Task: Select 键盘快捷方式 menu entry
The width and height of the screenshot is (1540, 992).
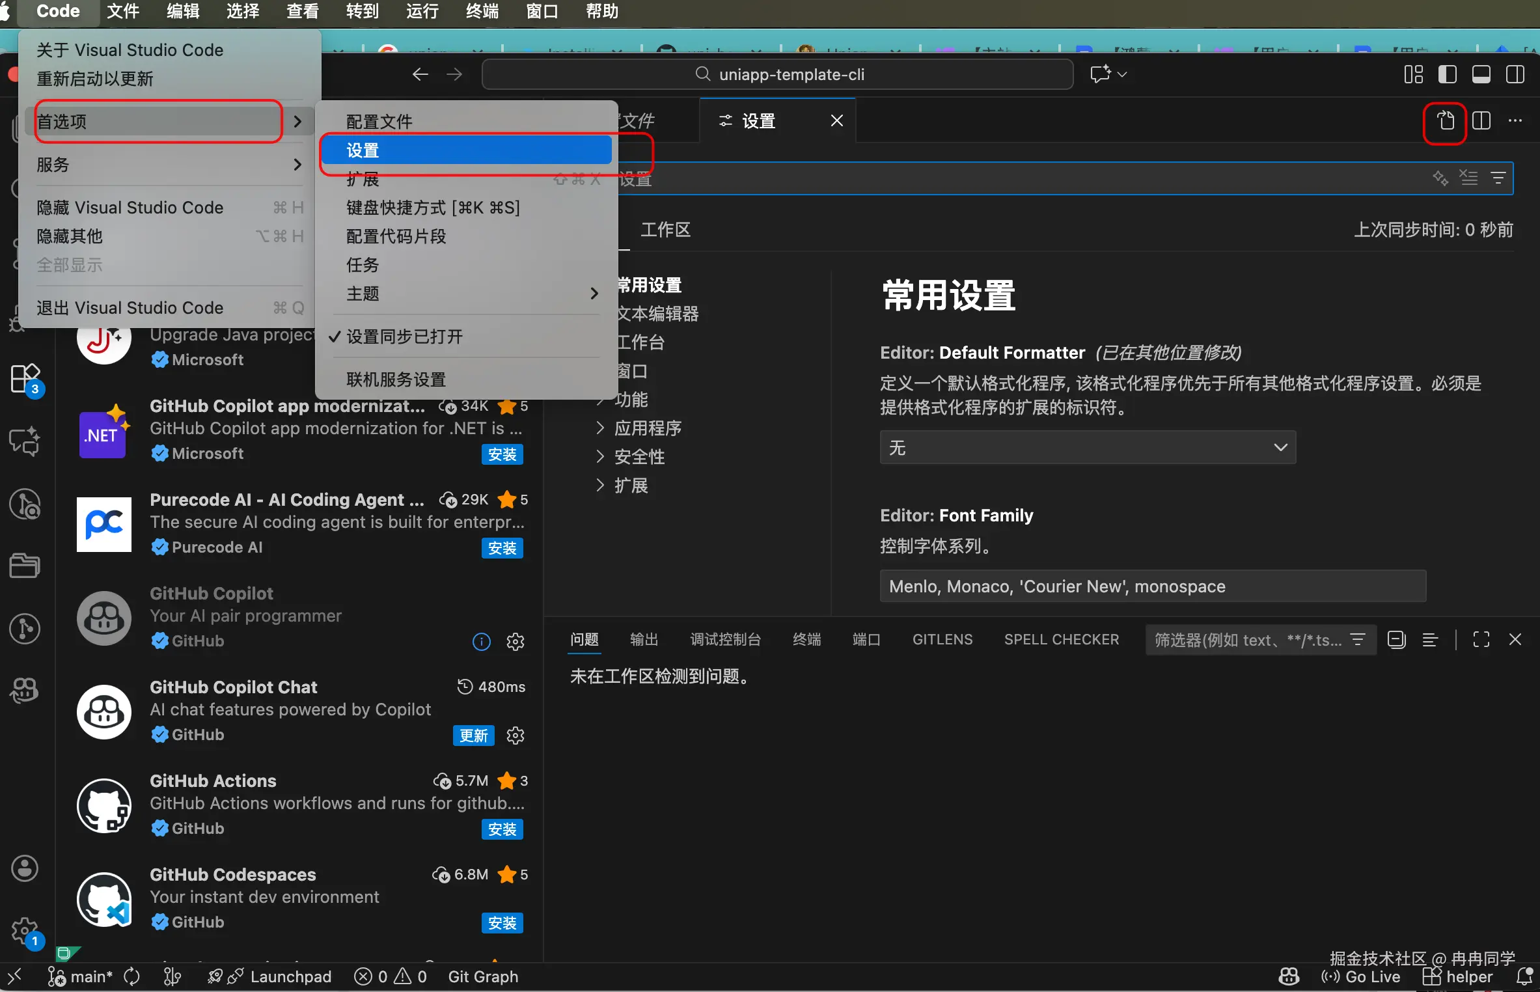Action: [x=433, y=208]
